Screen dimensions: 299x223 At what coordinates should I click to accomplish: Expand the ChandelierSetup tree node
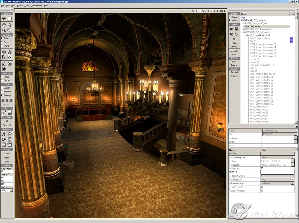click(244, 26)
